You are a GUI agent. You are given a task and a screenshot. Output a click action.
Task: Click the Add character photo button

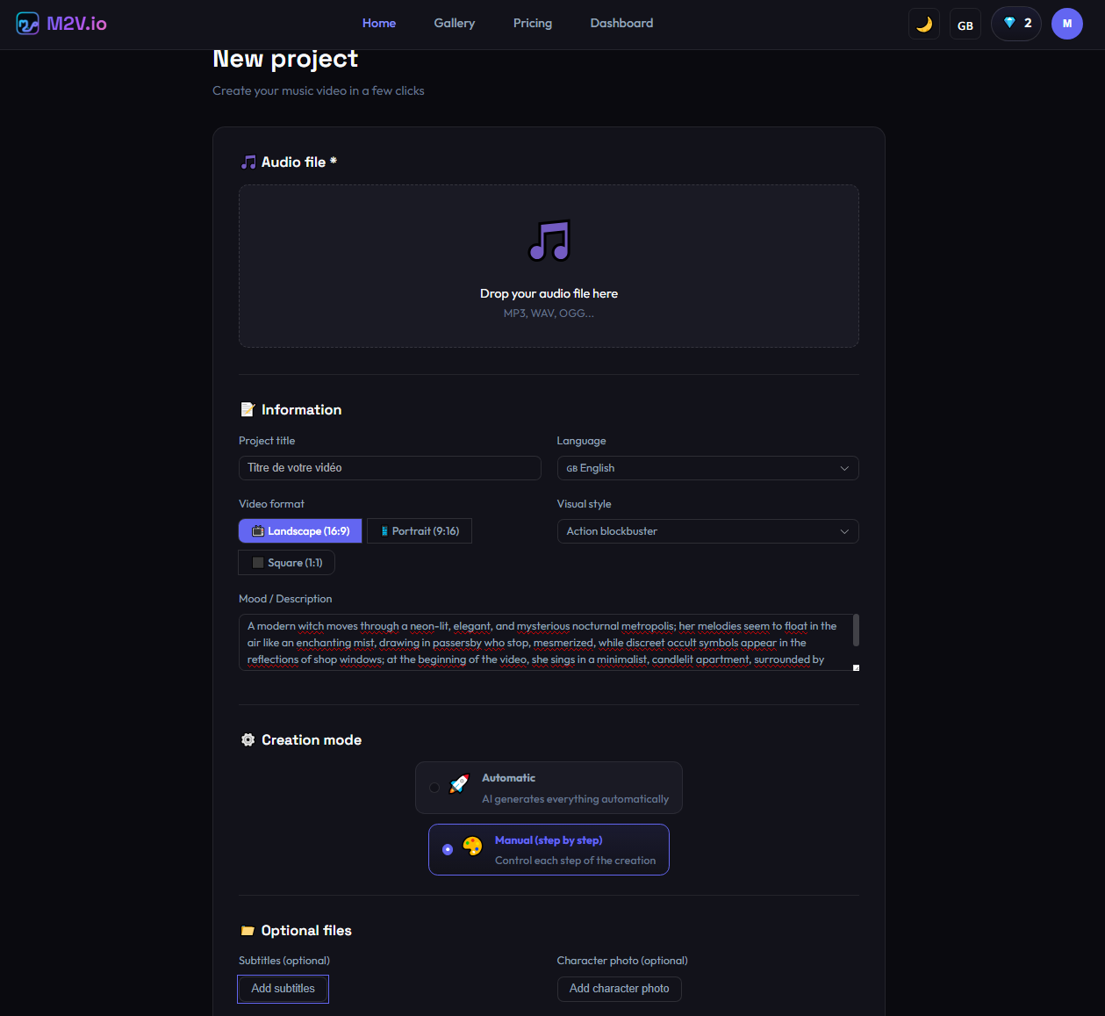[619, 989]
